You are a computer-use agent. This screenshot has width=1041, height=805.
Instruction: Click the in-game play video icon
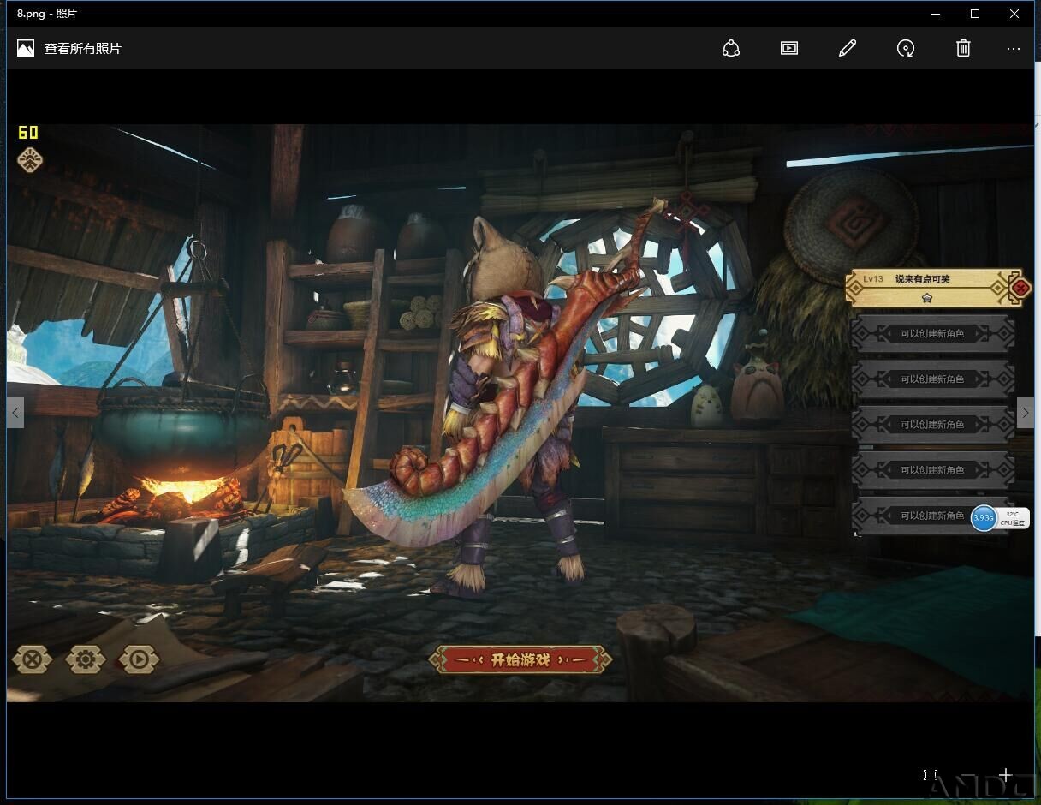pos(139,659)
